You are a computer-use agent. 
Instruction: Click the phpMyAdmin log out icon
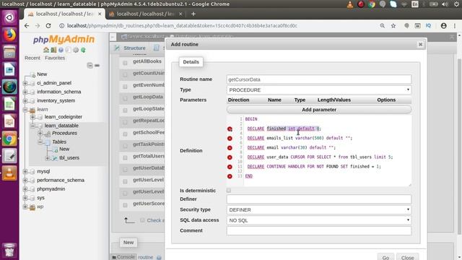(x=53, y=50)
